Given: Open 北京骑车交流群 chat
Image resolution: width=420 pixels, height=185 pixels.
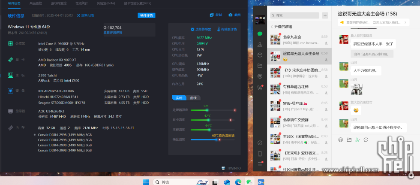Looking at the screenshot, I should (299, 122).
